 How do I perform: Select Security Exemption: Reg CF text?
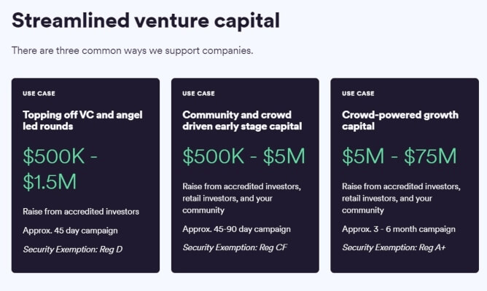(235, 247)
